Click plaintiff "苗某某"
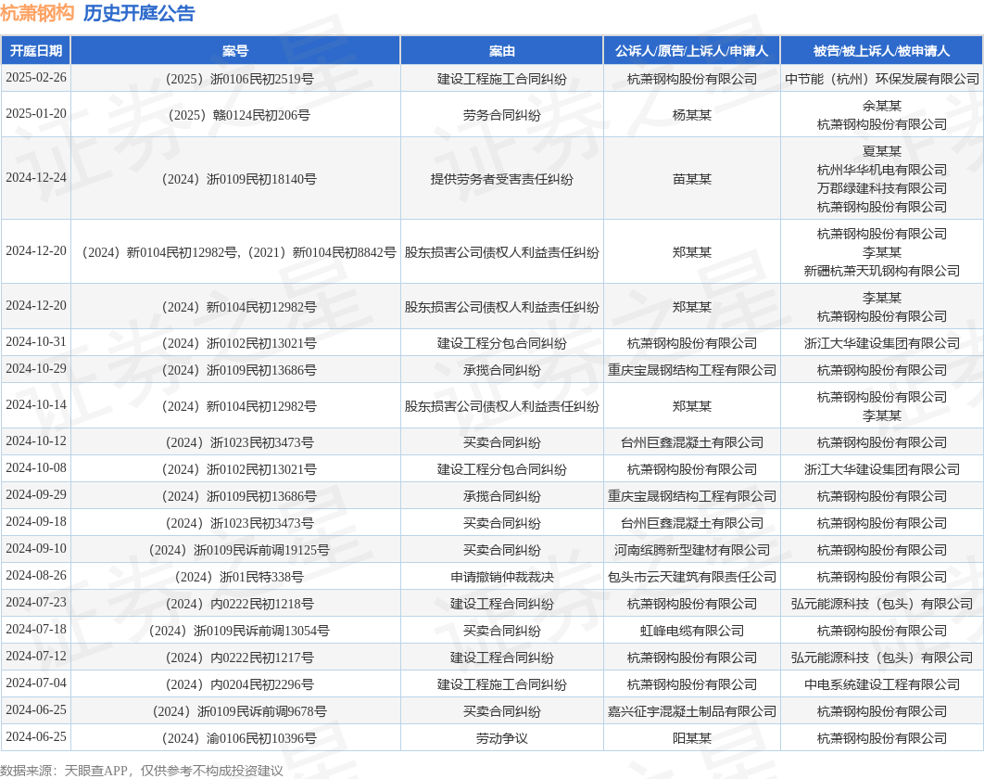984x779 pixels. [x=691, y=179]
